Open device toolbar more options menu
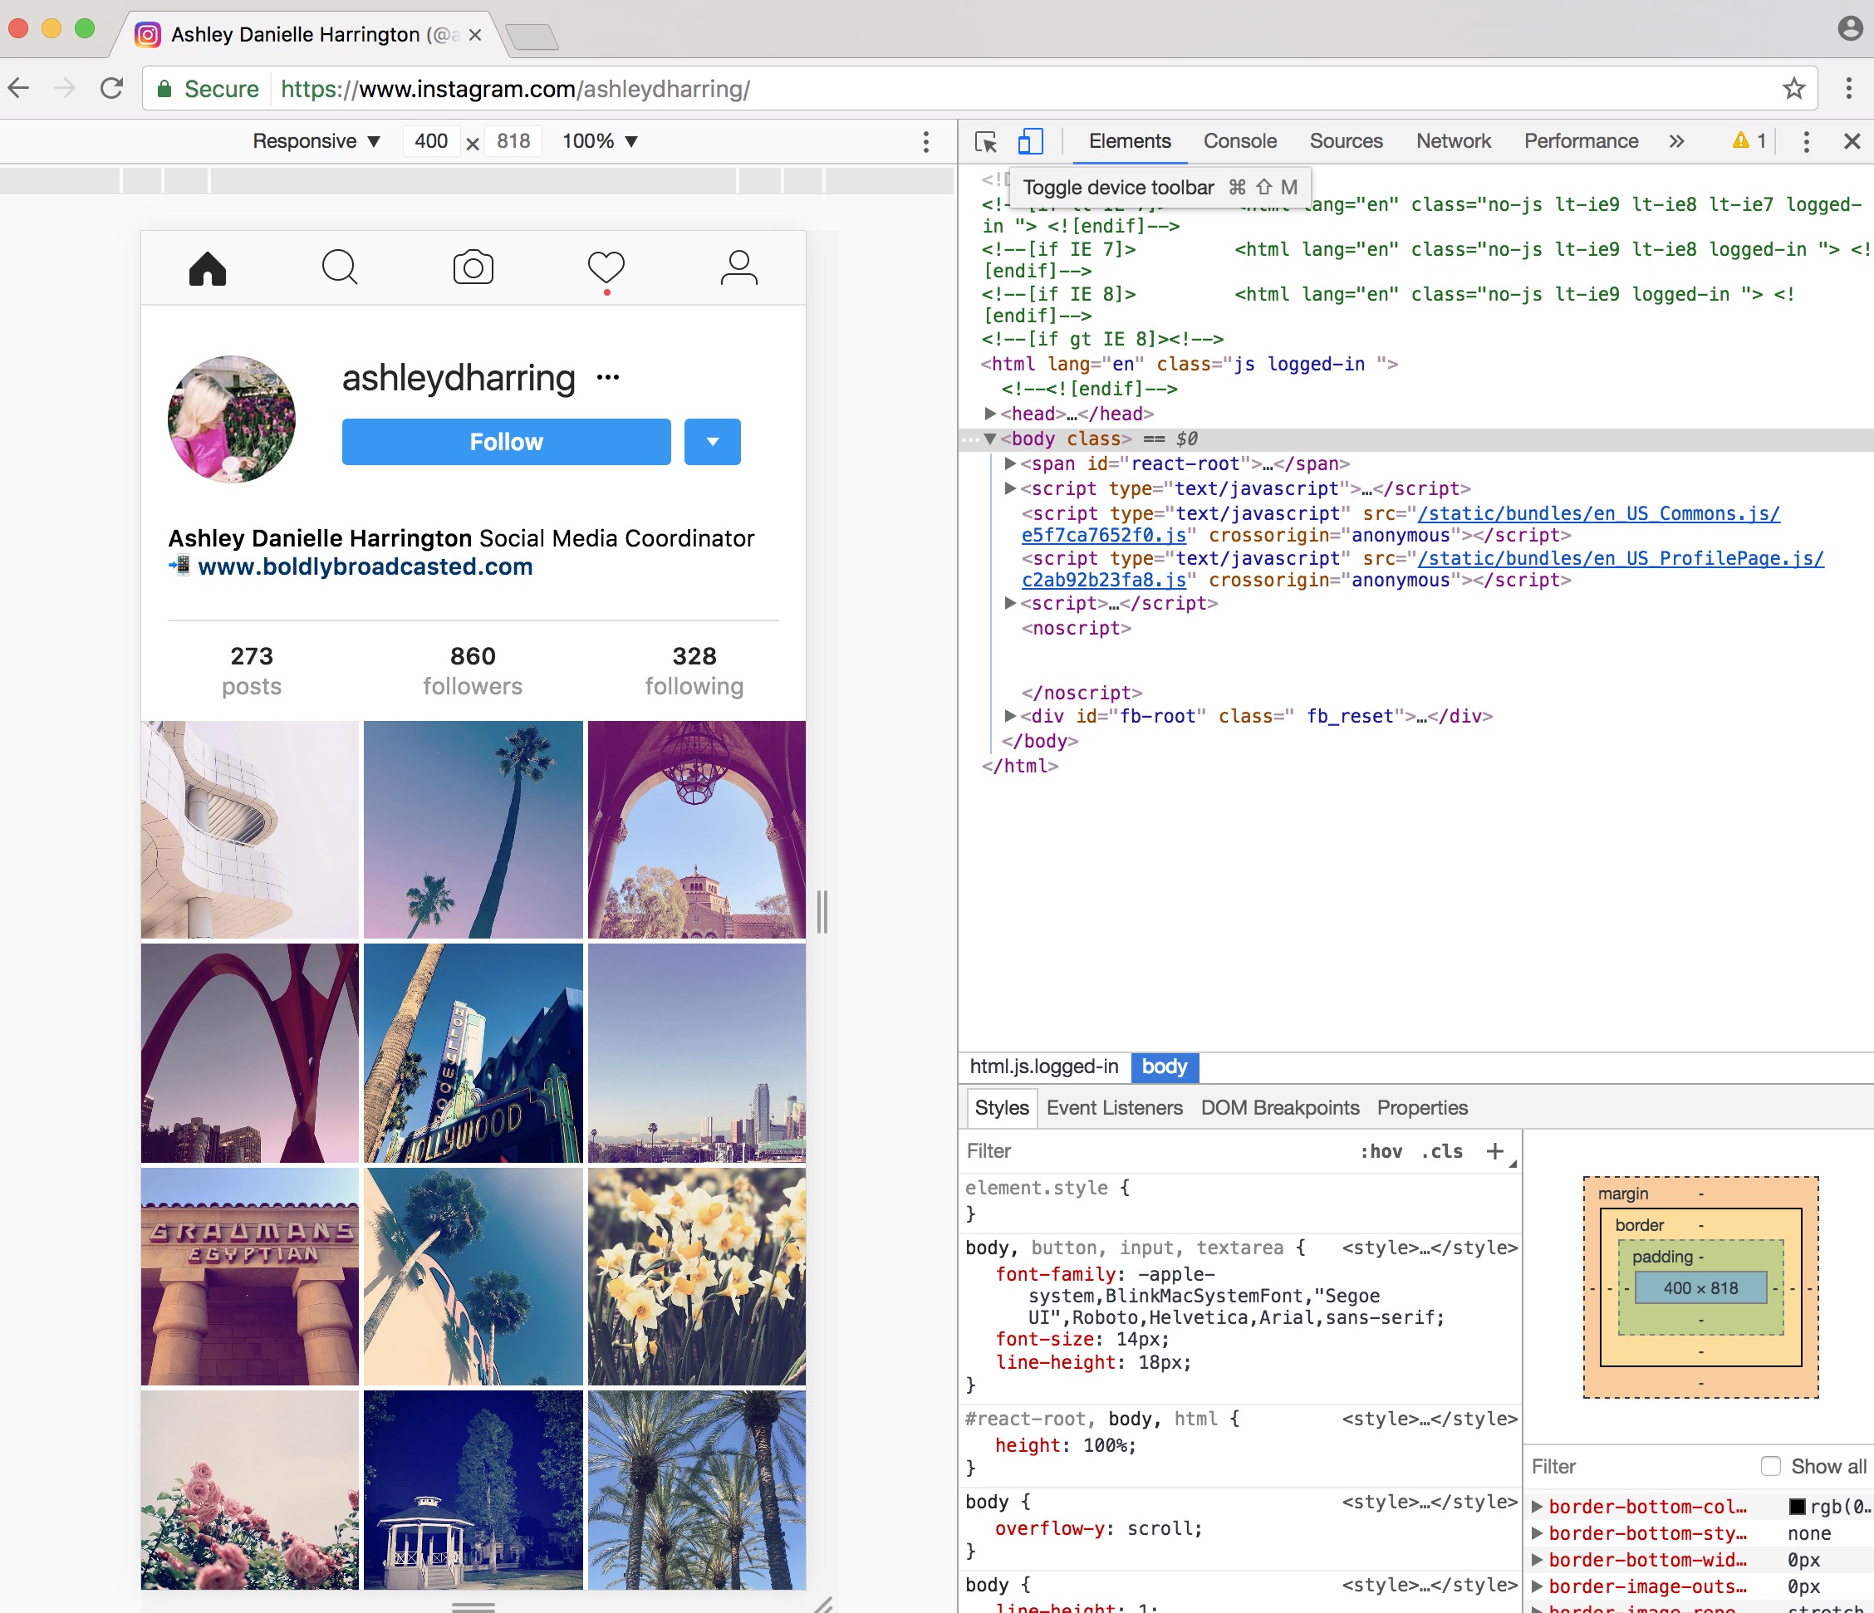 point(925,142)
